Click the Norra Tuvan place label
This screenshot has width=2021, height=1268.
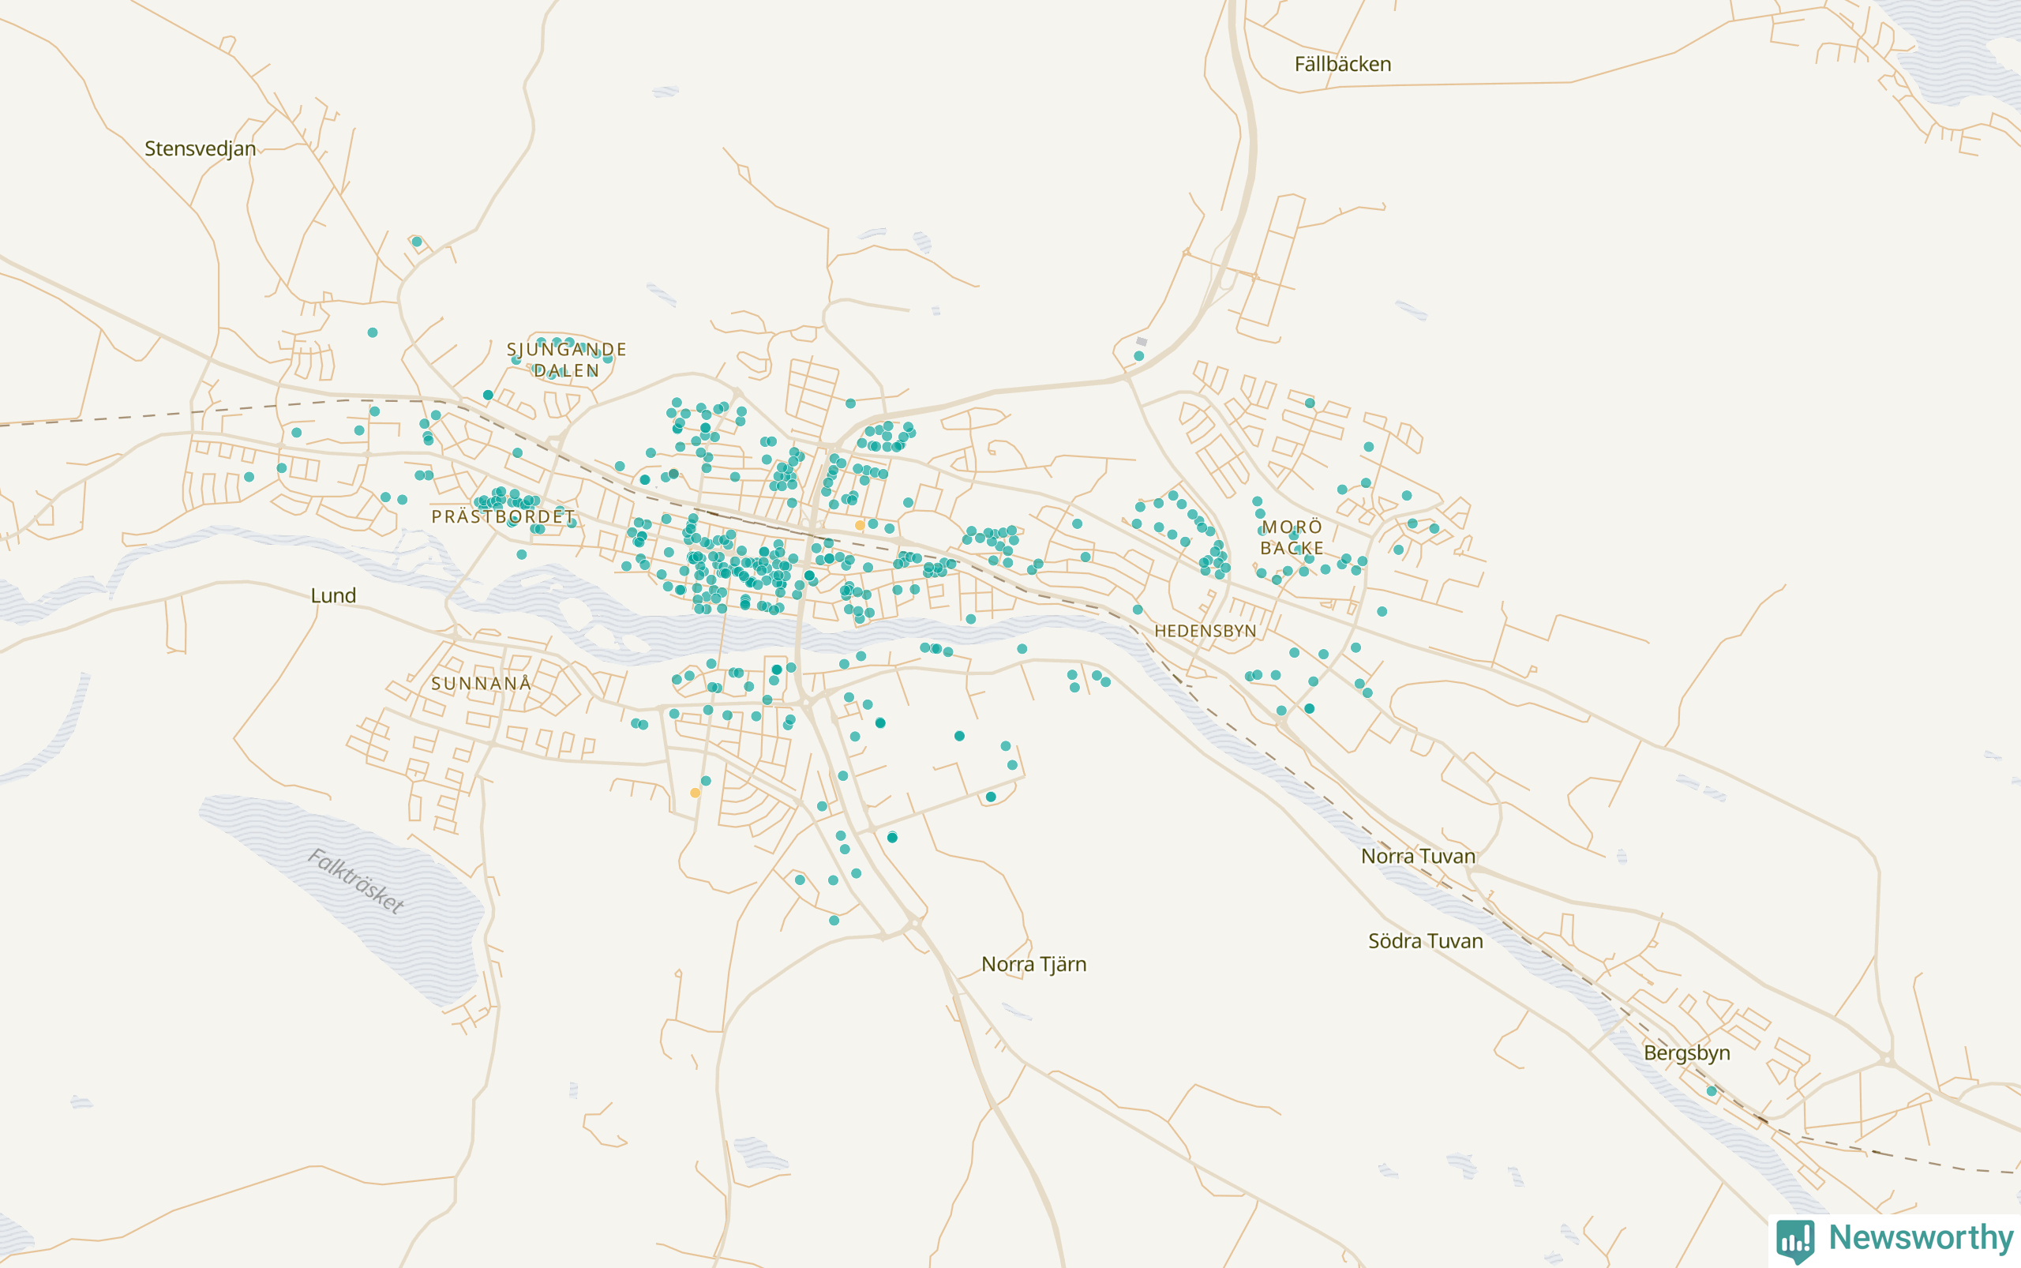point(1418,856)
